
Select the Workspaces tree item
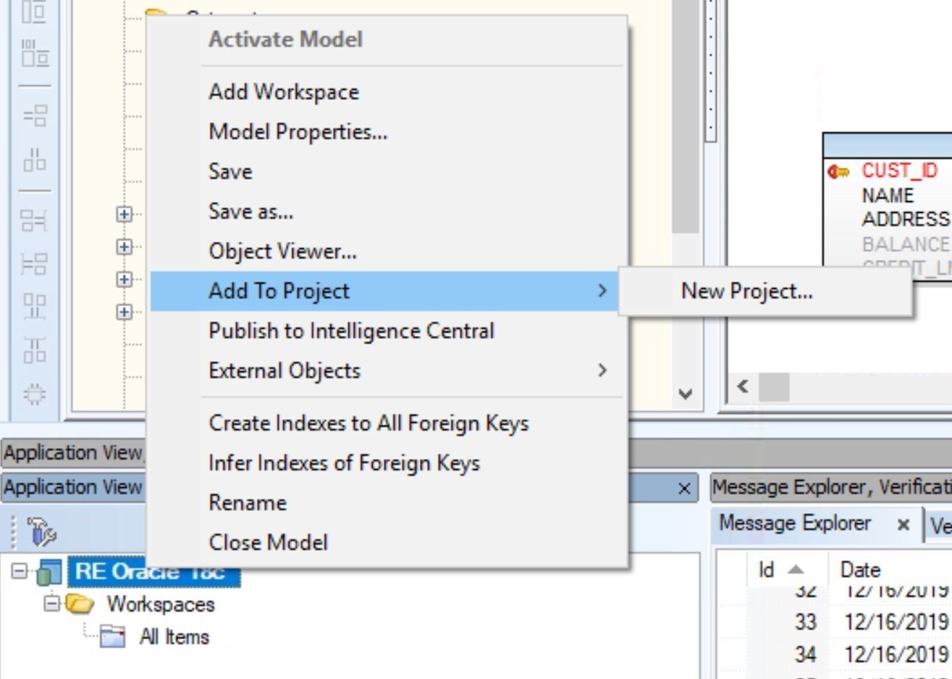coord(161,604)
